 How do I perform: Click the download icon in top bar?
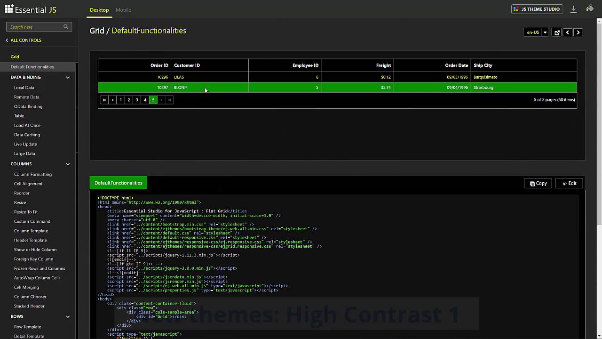[x=573, y=9]
